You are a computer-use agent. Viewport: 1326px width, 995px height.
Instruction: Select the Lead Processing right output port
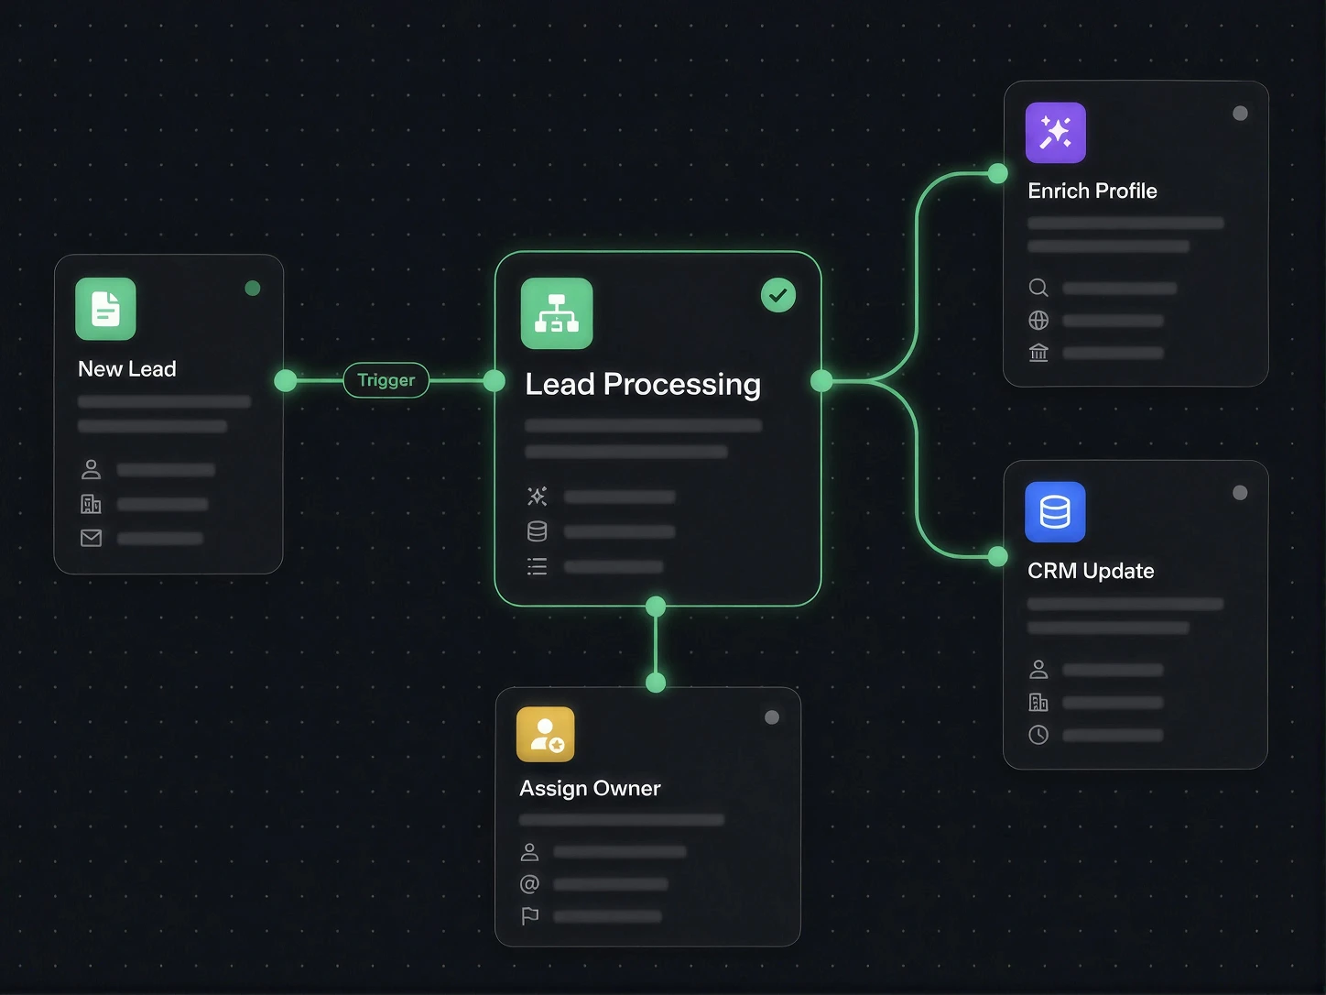click(x=822, y=380)
